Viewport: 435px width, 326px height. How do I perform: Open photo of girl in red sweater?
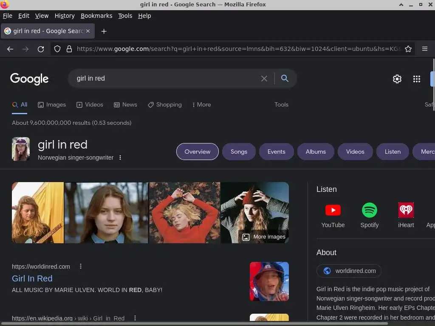point(184,213)
